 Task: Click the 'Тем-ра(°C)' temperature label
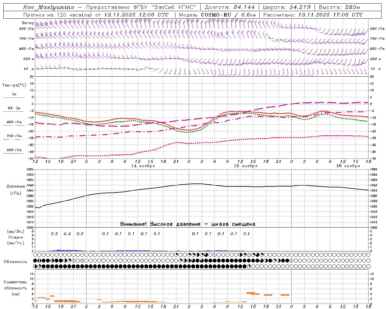point(14,85)
